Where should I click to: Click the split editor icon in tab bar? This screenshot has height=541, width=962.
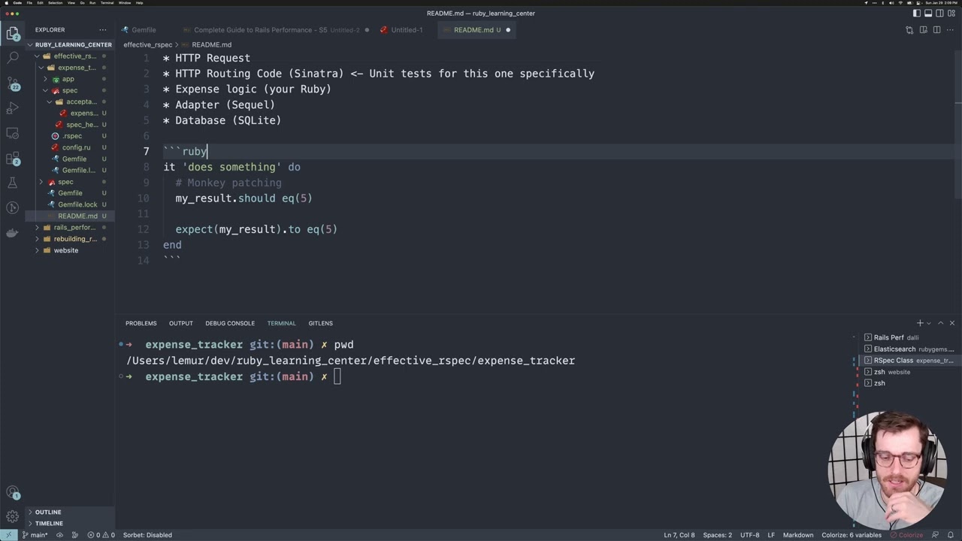[936, 30]
